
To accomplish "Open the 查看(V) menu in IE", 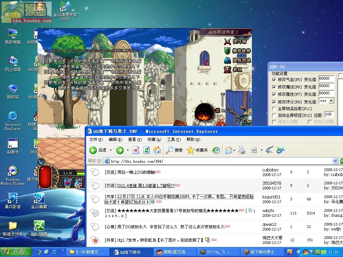I will click(135, 140).
